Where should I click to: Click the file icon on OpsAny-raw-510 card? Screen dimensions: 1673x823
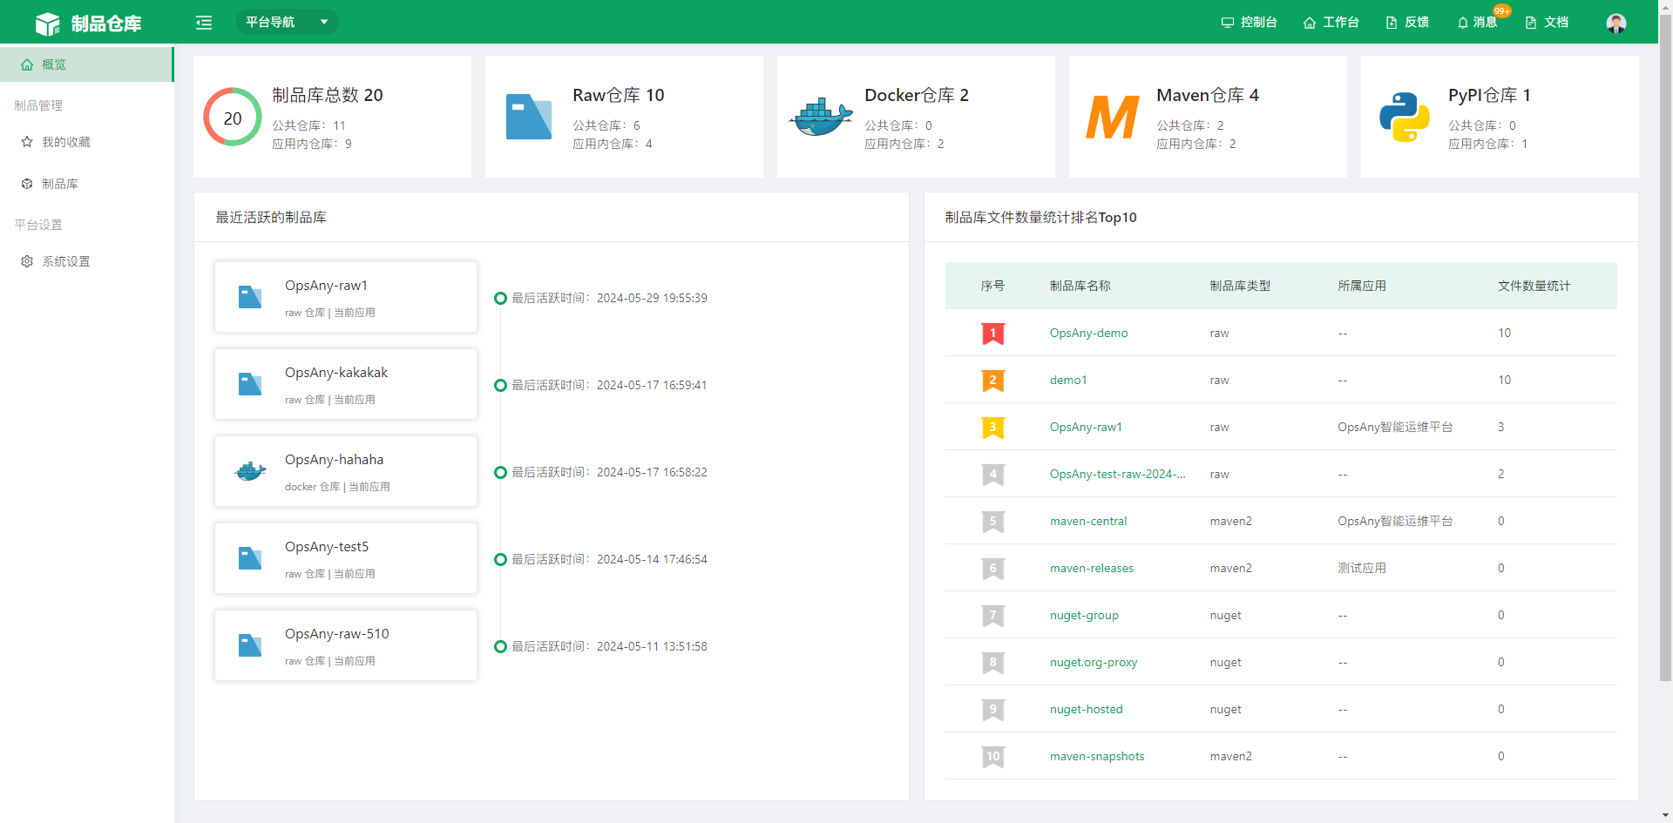(250, 645)
